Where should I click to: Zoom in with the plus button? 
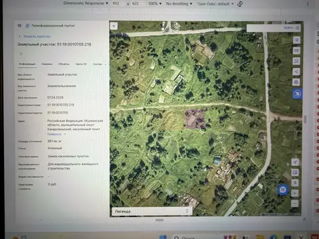[294, 193]
